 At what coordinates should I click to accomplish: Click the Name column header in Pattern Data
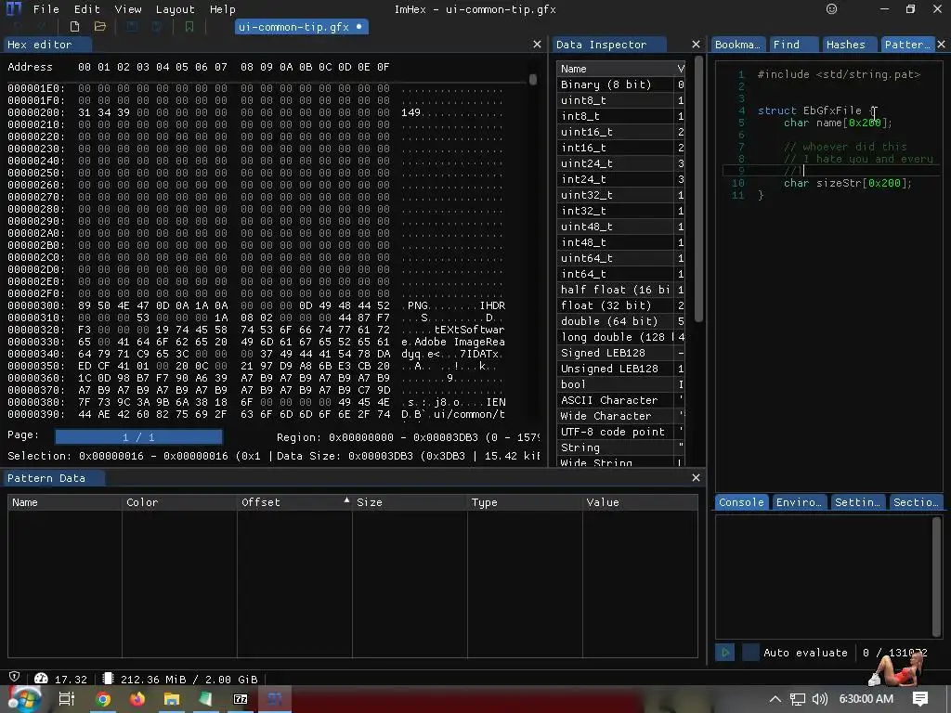coord(64,502)
